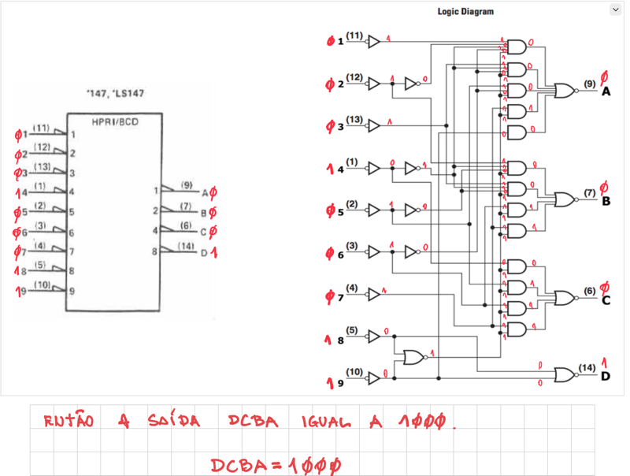Expand the chevron dropdown beside Logic Diagram

click(x=615, y=9)
